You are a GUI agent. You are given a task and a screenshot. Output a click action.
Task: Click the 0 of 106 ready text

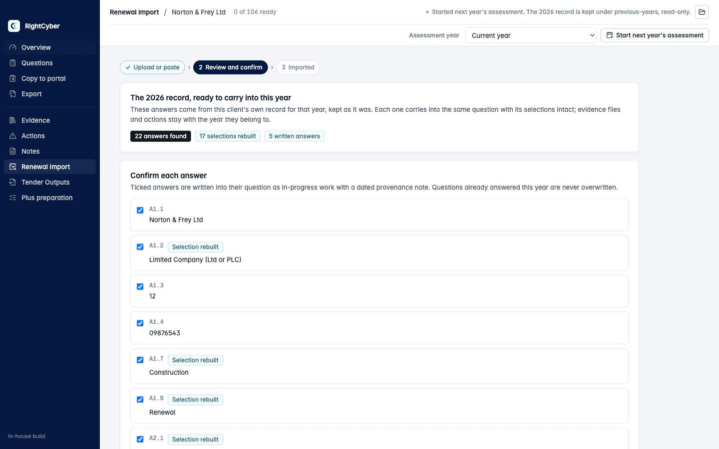tap(255, 12)
